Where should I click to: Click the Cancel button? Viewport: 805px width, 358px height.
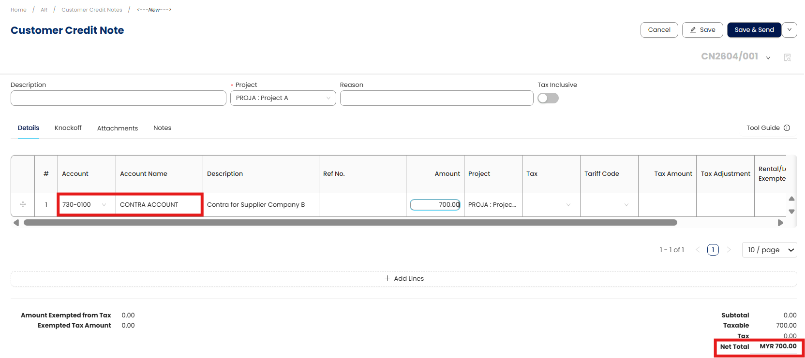pos(659,30)
